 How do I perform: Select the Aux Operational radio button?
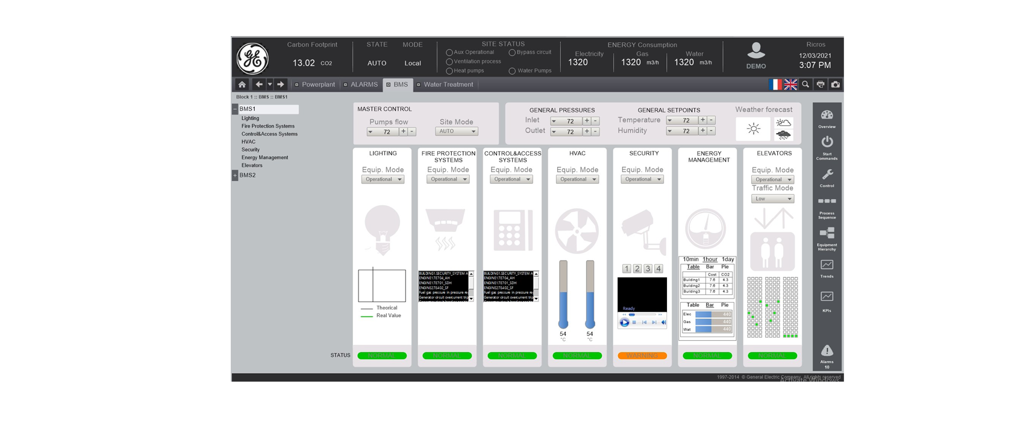[449, 53]
